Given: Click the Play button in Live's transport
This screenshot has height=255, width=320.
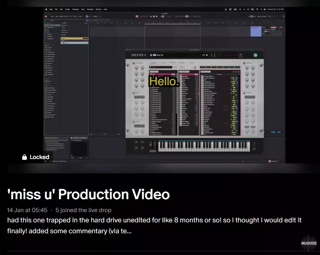Looking at the screenshot, I should 151,17.
